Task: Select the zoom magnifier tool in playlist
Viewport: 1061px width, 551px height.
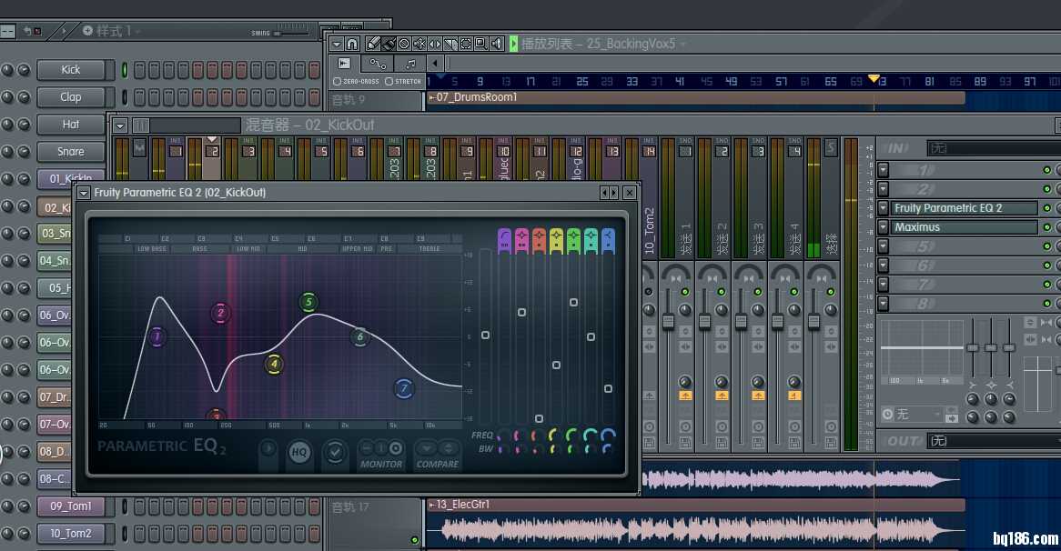Action: pos(480,44)
